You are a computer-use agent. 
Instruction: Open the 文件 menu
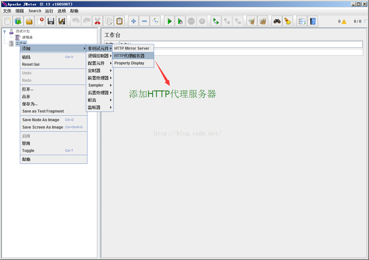coord(7,11)
